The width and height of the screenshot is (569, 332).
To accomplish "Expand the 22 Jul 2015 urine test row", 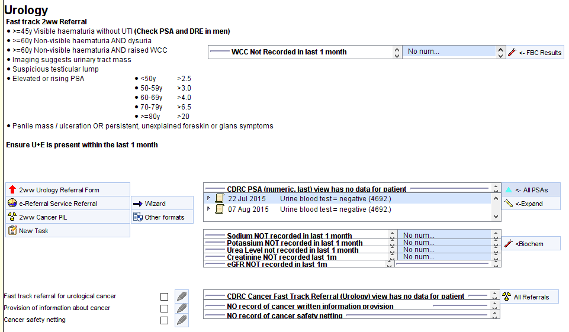I will tap(208, 198).
